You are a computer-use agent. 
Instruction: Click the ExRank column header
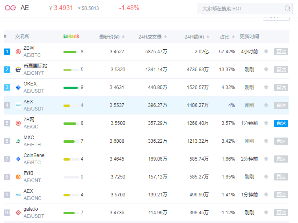71,36
